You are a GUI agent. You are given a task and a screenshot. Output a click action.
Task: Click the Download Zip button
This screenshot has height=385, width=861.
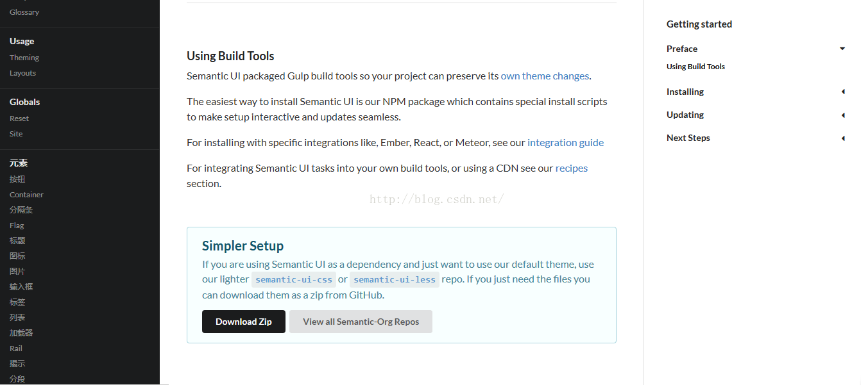point(244,322)
